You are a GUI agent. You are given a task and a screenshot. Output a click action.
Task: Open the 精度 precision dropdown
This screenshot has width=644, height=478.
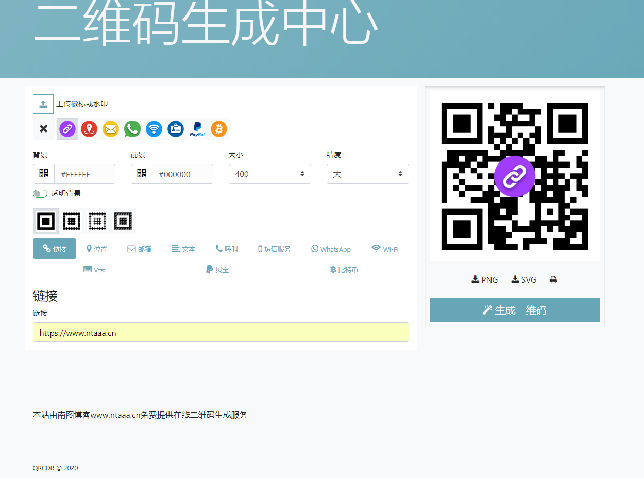point(367,174)
